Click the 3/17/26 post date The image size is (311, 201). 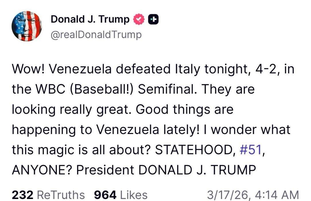tap(228, 195)
